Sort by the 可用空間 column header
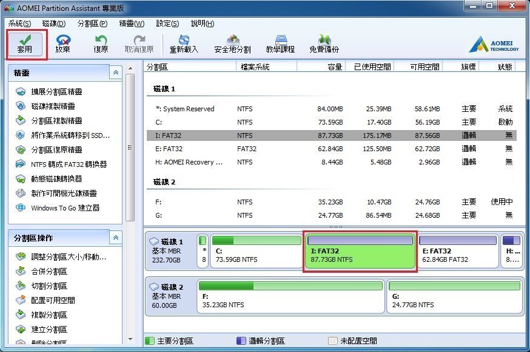 pyautogui.click(x=418, y=67)
